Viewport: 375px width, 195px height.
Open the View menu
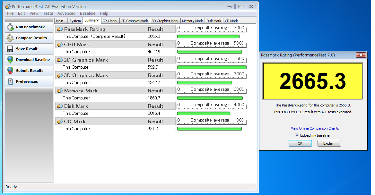(34, 13)
